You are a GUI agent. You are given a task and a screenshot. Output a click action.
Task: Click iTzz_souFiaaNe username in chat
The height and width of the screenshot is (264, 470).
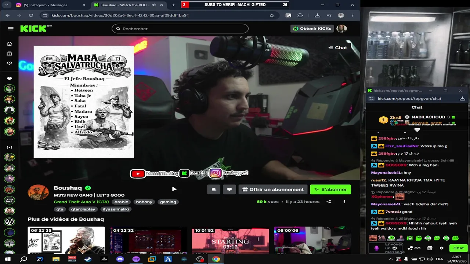tap(402, 146)
